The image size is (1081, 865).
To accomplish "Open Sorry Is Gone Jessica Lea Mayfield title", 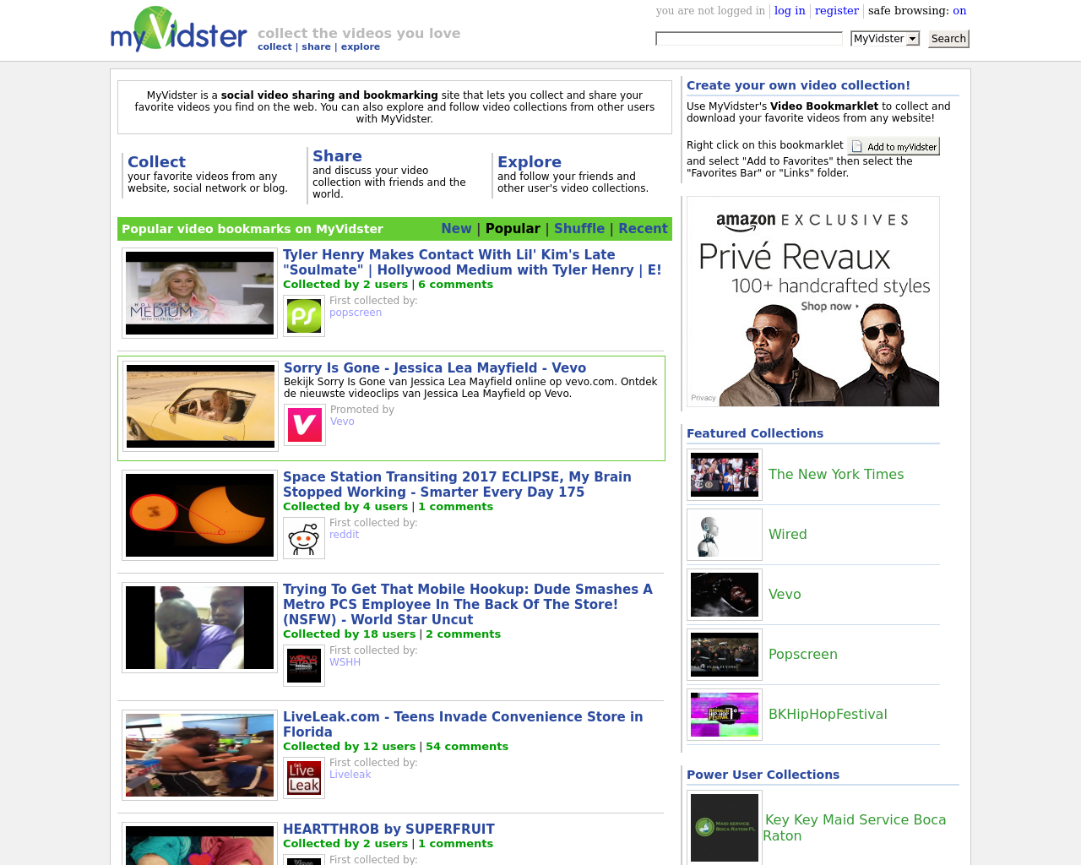I will coord(435,368).
